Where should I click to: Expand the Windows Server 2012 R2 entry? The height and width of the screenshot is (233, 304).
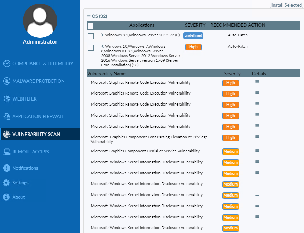(102, 35)
